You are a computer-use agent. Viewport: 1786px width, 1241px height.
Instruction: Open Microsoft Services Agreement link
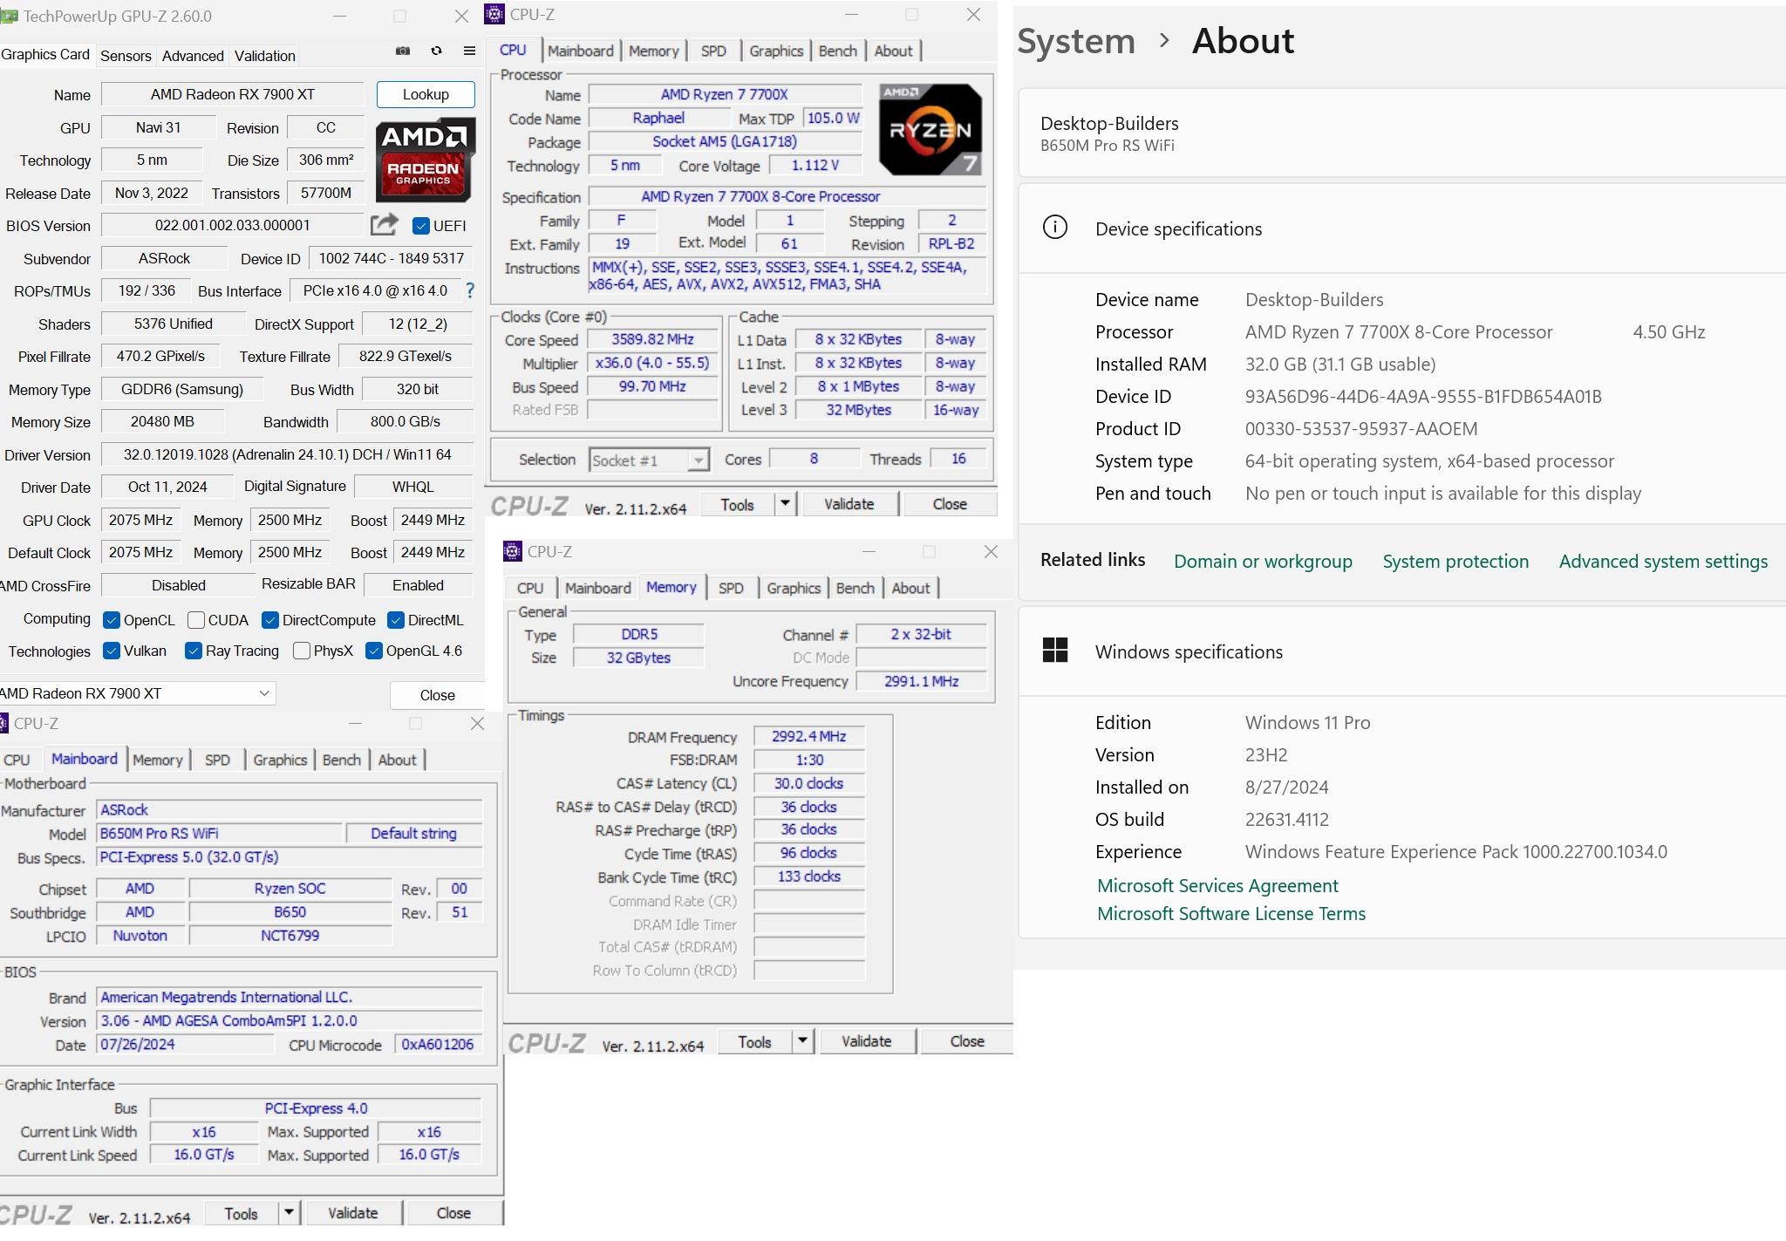[1217, 885]
